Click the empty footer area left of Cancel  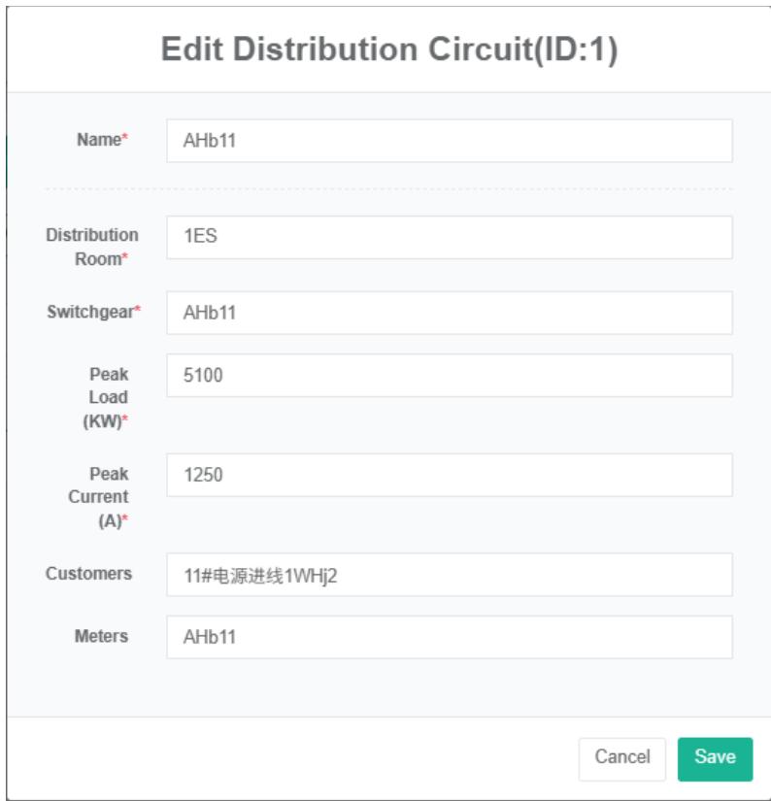coord(291,758)
